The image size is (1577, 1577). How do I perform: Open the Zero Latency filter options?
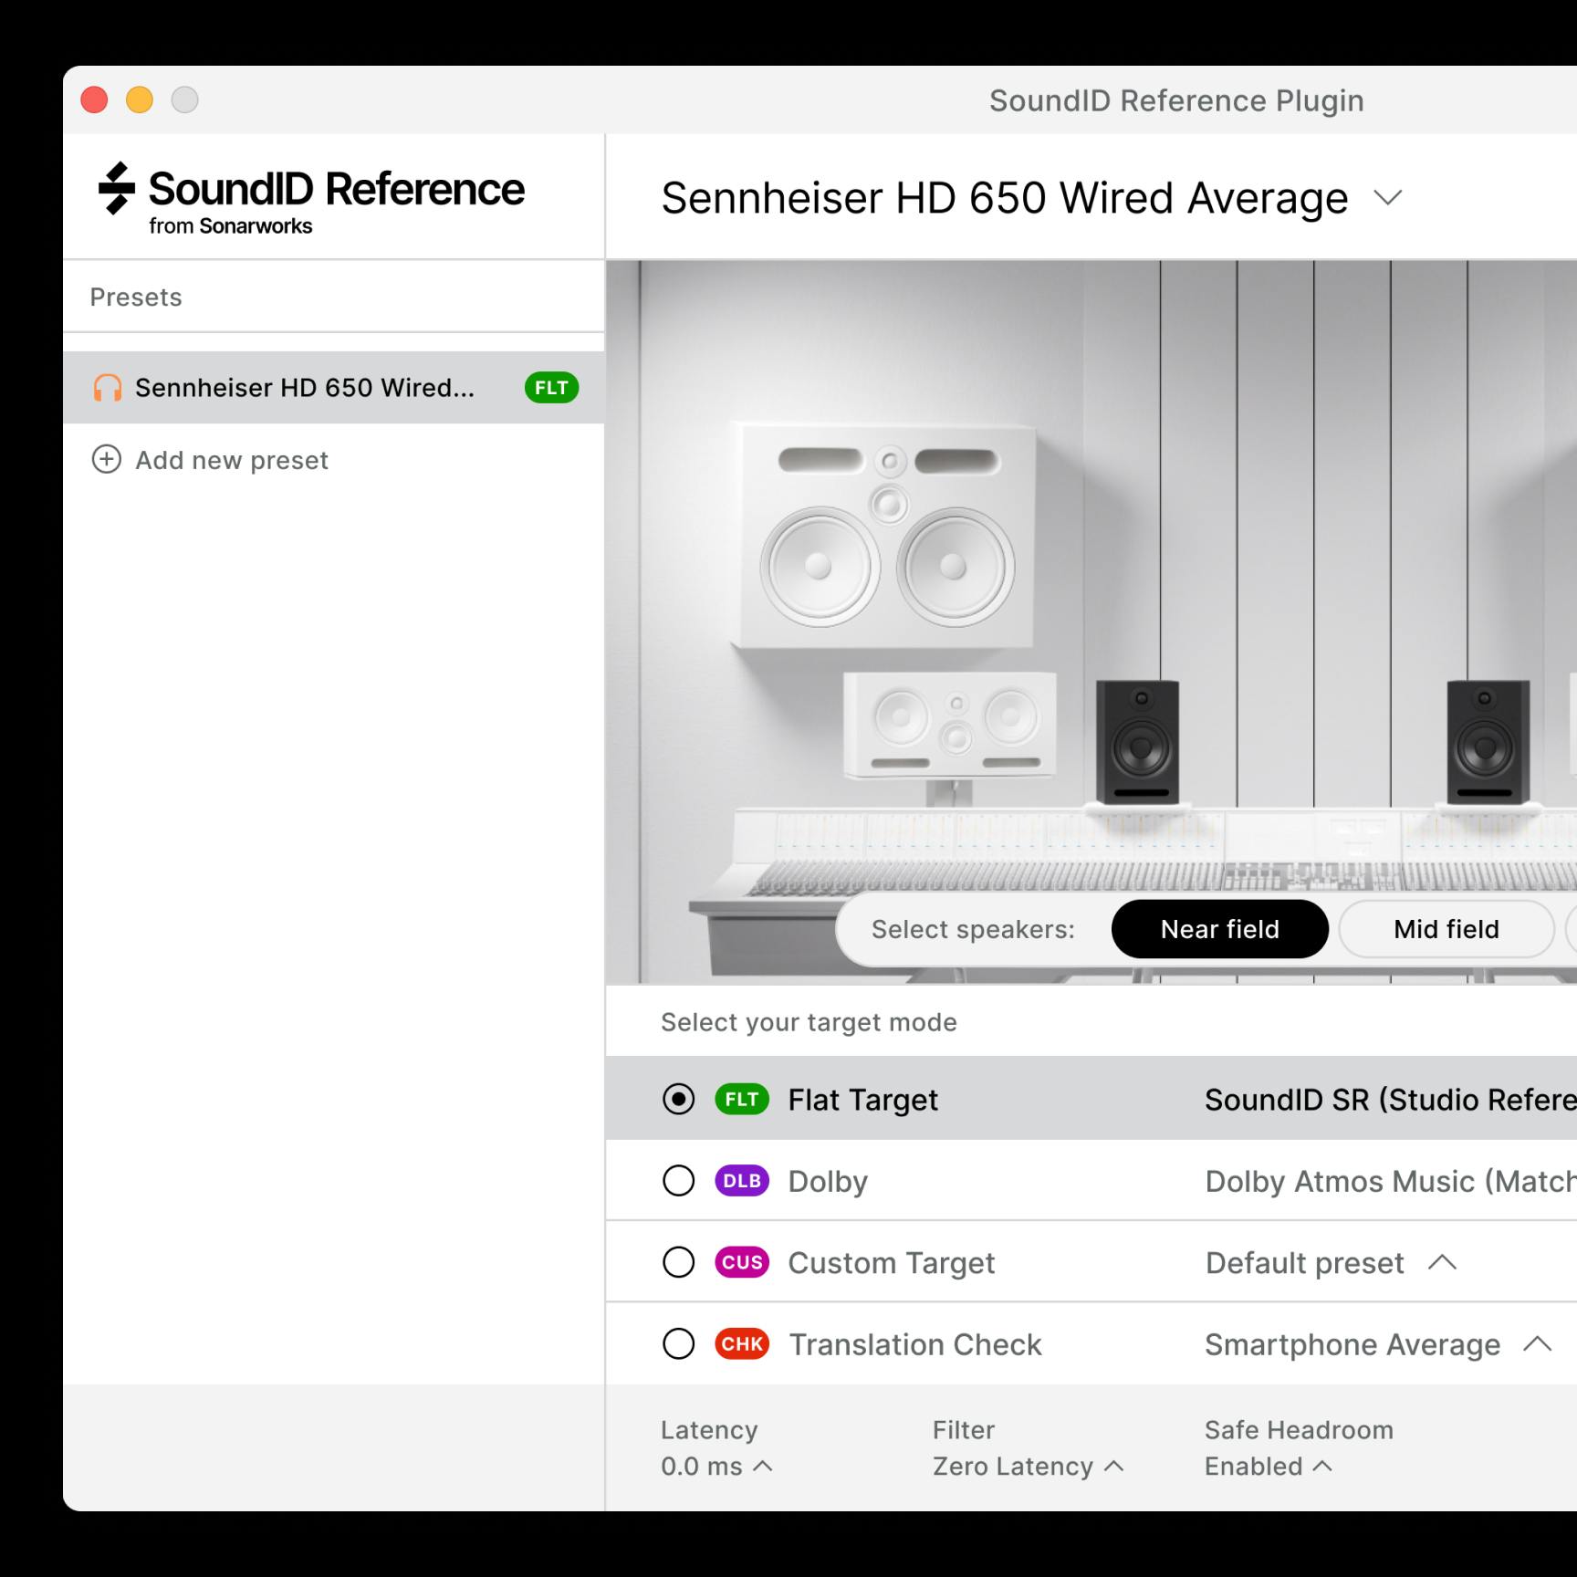point(1027,1467)
